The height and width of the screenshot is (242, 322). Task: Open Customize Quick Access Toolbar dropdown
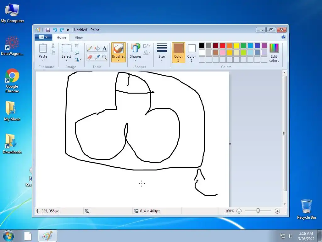pyautogui.click(x=68, y=30)
